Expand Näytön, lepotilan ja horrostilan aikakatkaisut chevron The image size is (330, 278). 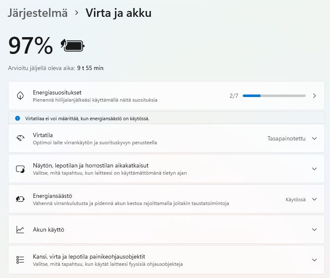click(x=314, y=169)
